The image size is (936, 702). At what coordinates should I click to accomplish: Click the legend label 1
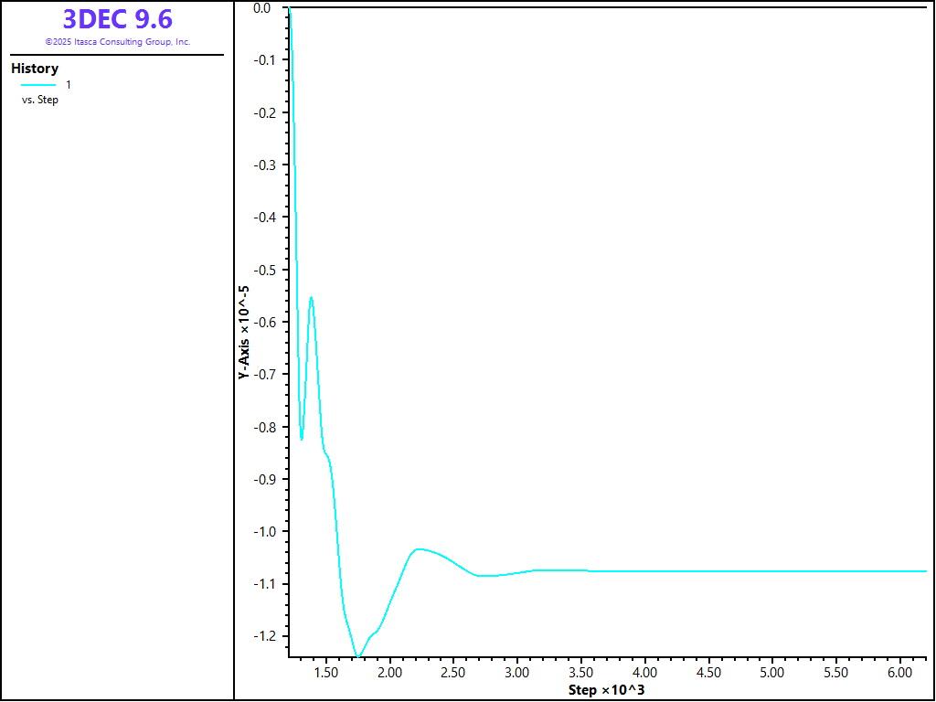pyautogui.click(x=69, y=85)
